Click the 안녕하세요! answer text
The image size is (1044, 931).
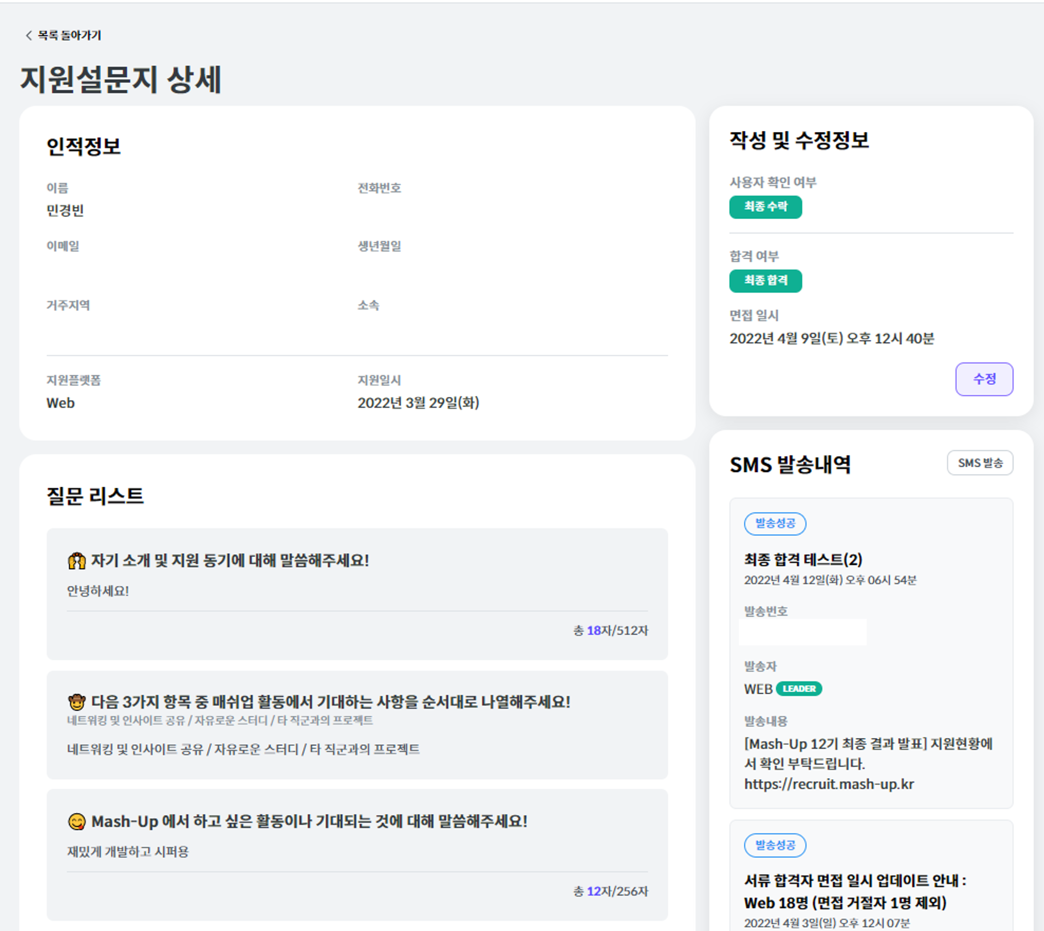98,591
